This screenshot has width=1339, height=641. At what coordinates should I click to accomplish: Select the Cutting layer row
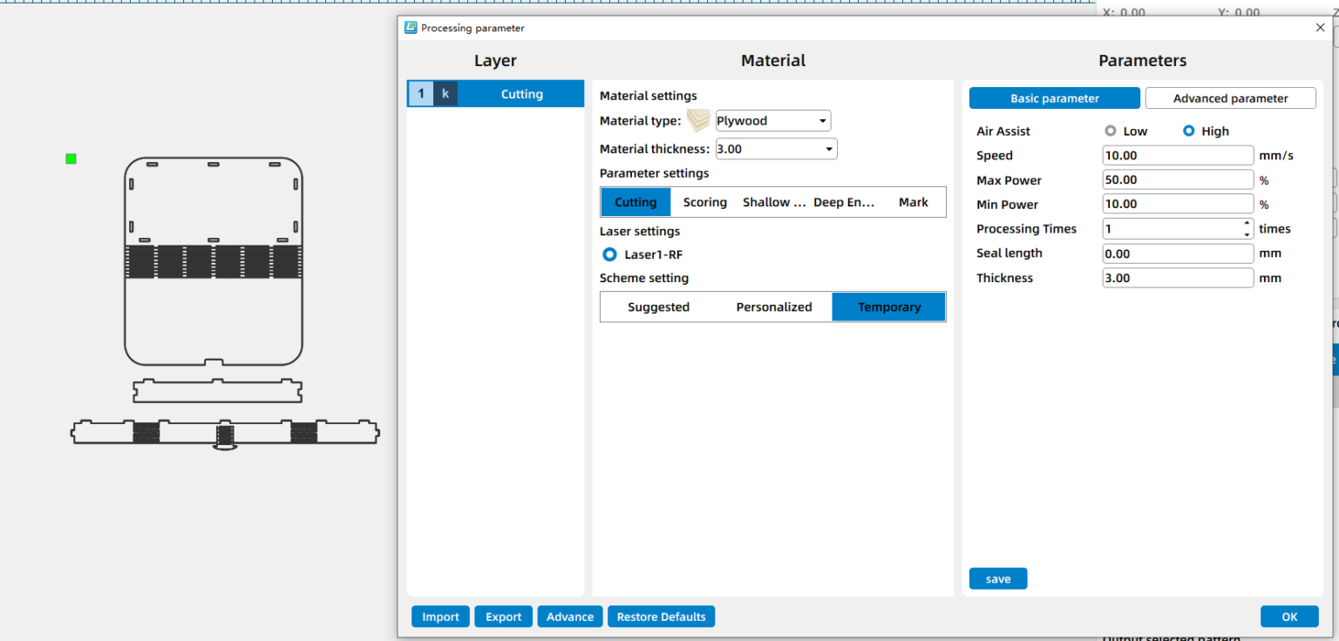[x=521, y=94]
